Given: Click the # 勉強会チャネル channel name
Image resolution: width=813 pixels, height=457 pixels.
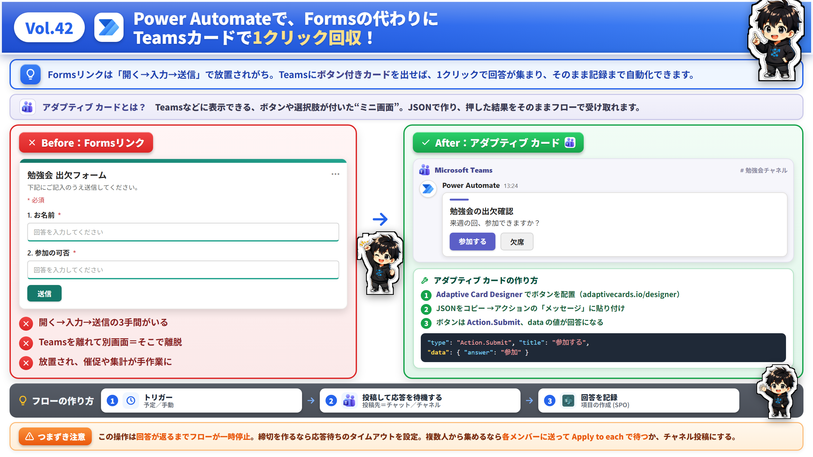Looking at the screenshot, I should (764, 170).
